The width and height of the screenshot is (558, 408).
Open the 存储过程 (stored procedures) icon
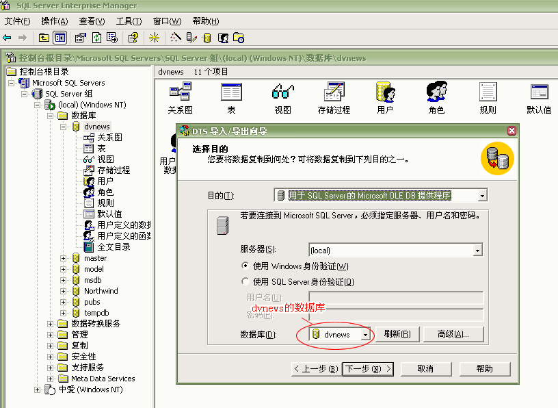(333, 94)
